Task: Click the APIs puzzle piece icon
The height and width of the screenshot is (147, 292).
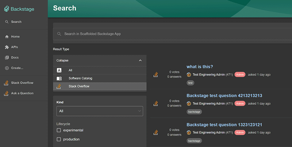Action: pos(7,47)
